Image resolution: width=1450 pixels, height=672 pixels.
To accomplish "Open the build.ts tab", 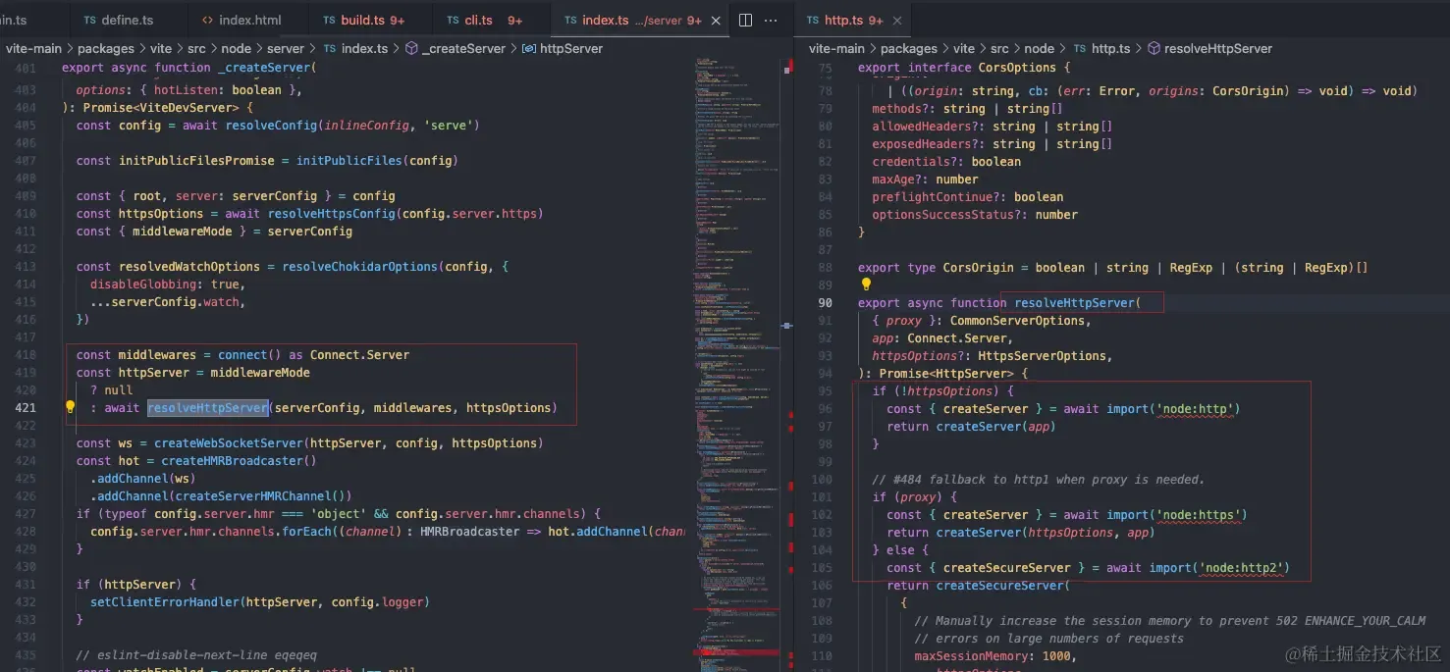I will 371,21.
